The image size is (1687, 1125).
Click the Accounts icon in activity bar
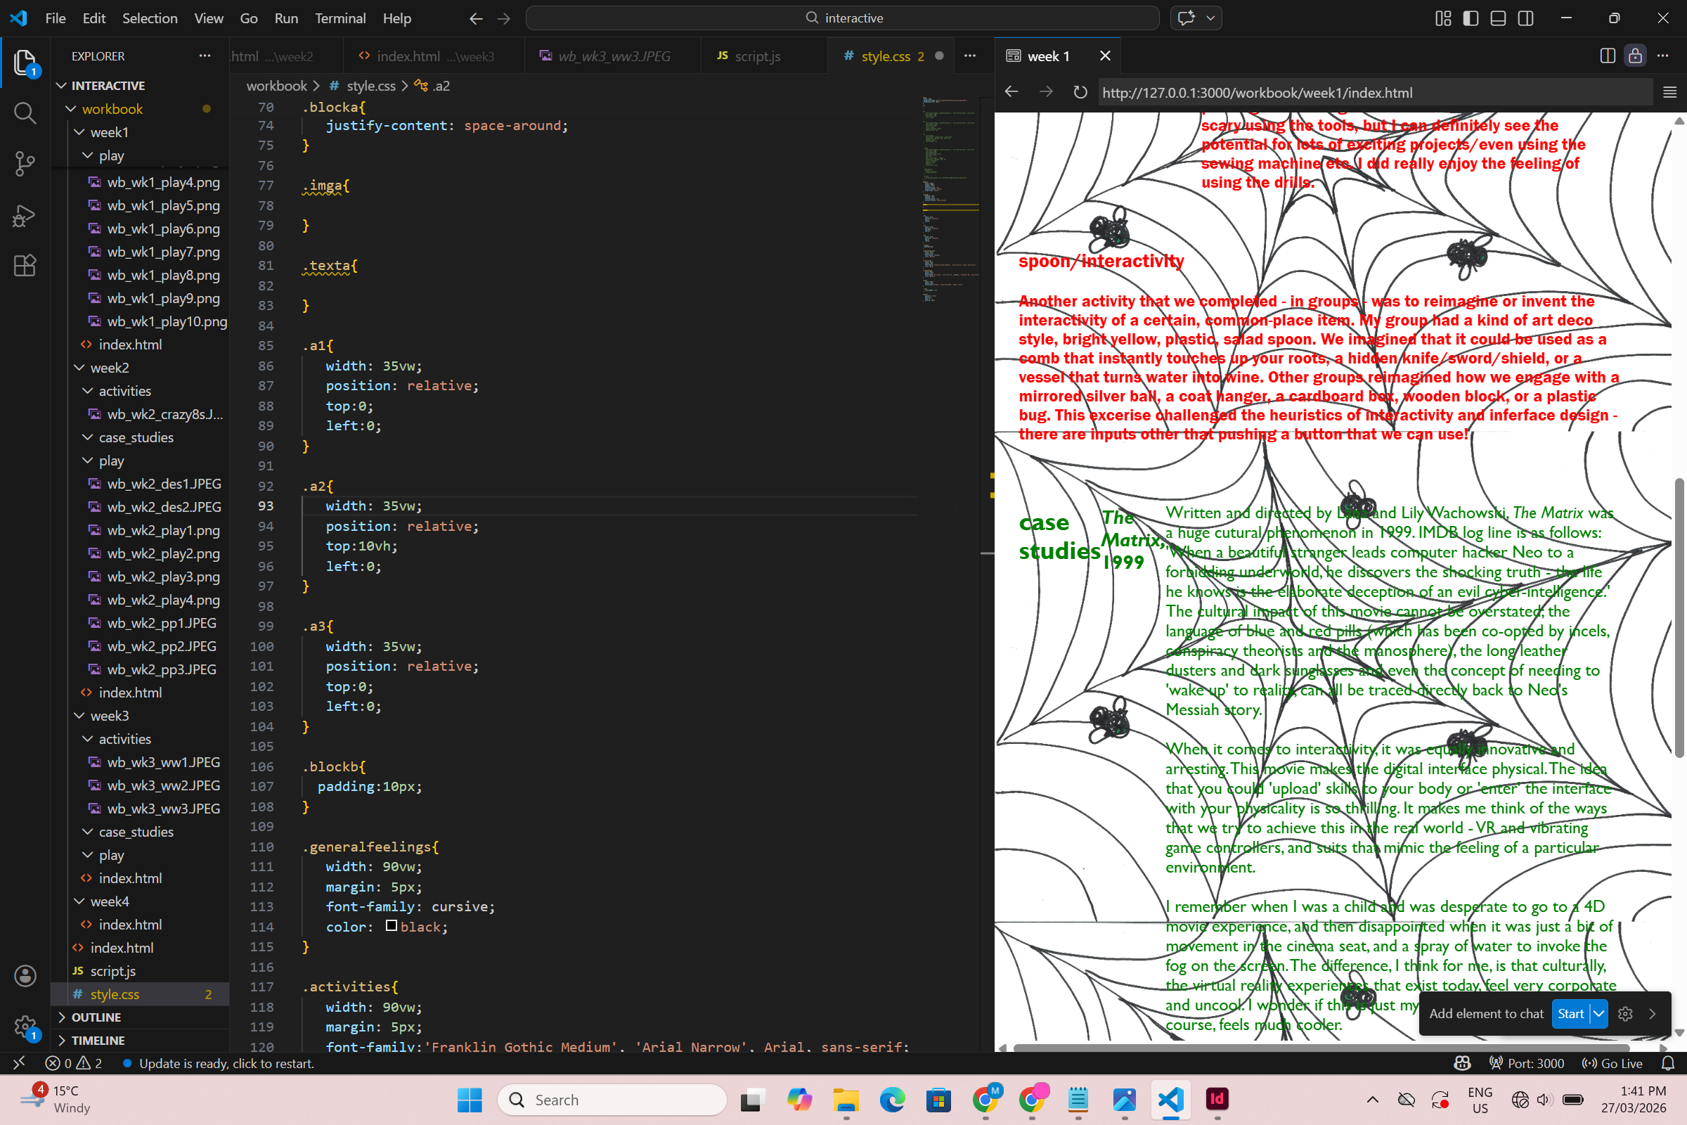click(25, 976)
